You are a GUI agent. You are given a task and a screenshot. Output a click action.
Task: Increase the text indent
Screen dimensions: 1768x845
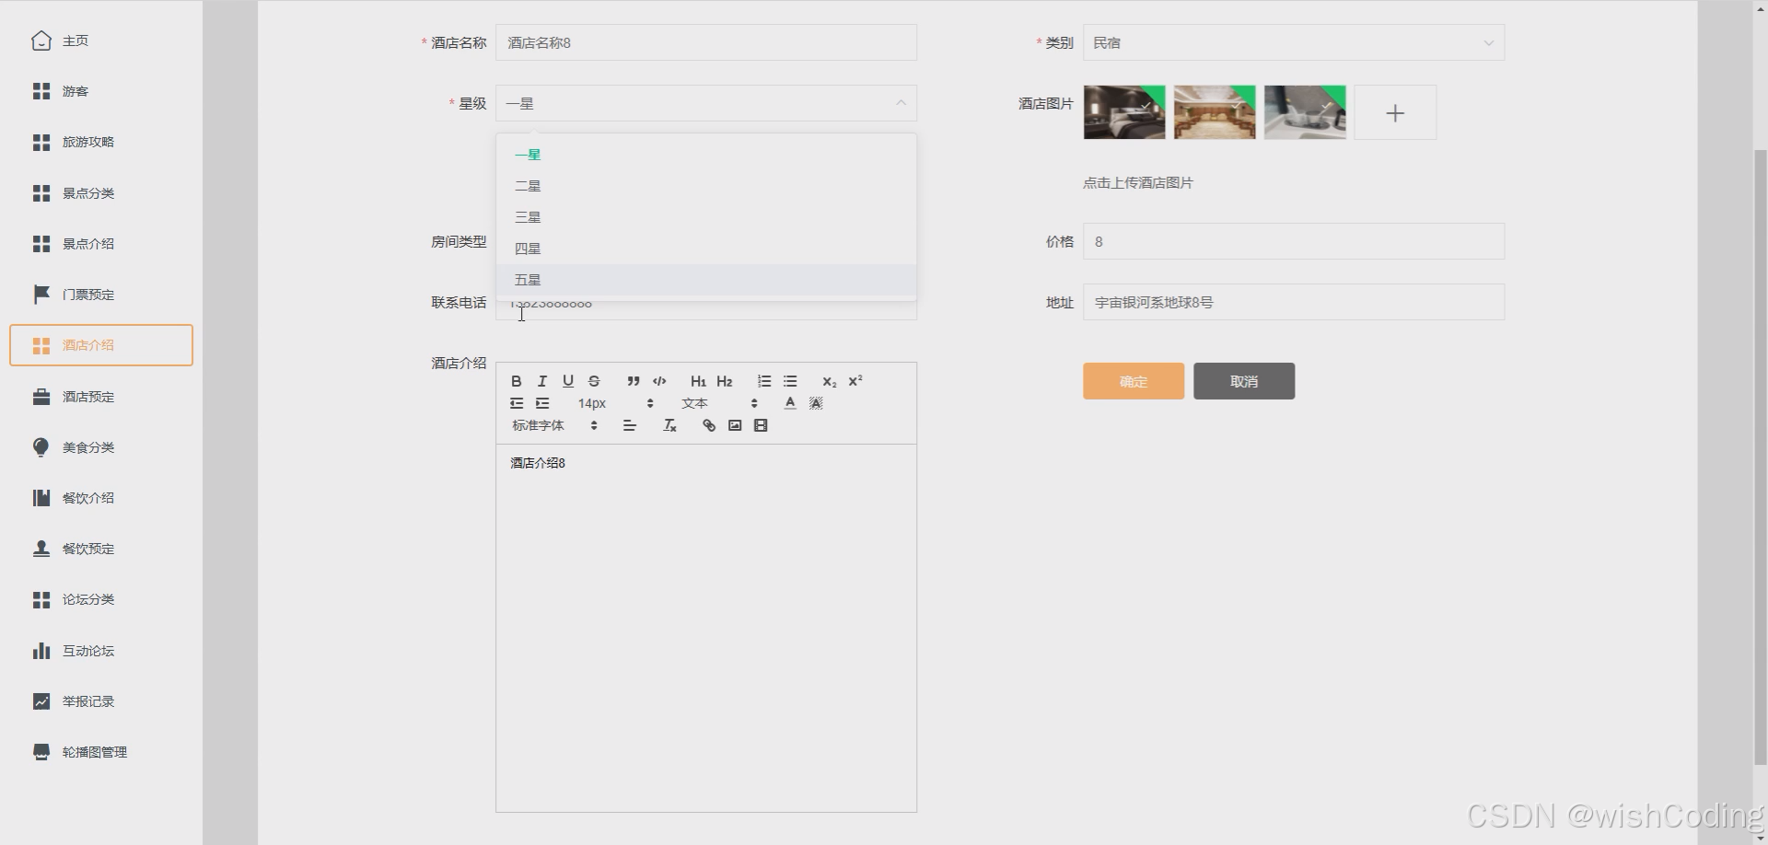pos(542,403)
